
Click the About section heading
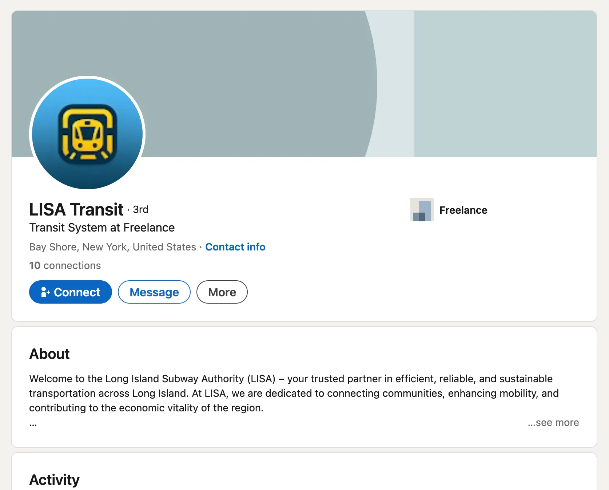tap(49, 354)
